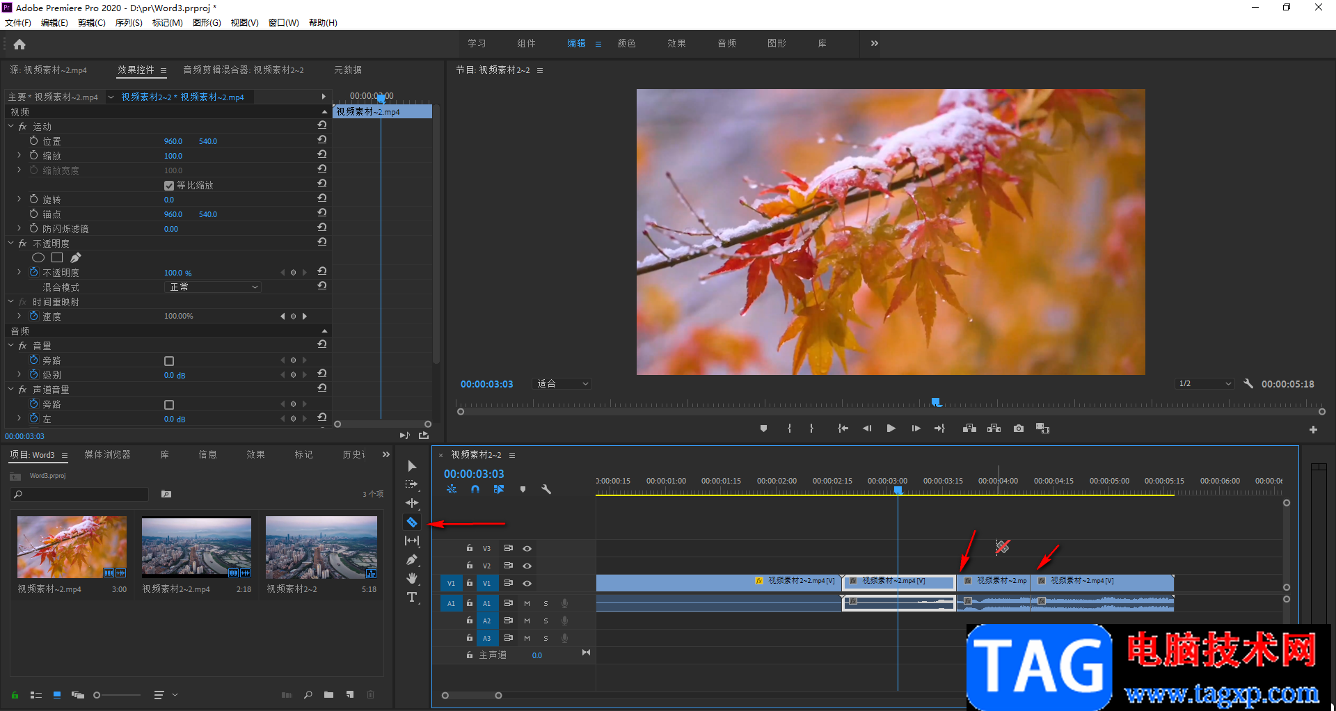Toggle animation stopwatch for Position
Screen dimensions: 1336x711
[x=33, y=141]
